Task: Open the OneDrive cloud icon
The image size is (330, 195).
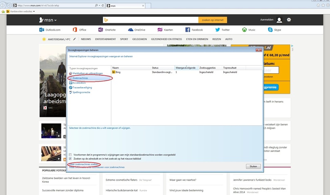Action: pos(130,30)
